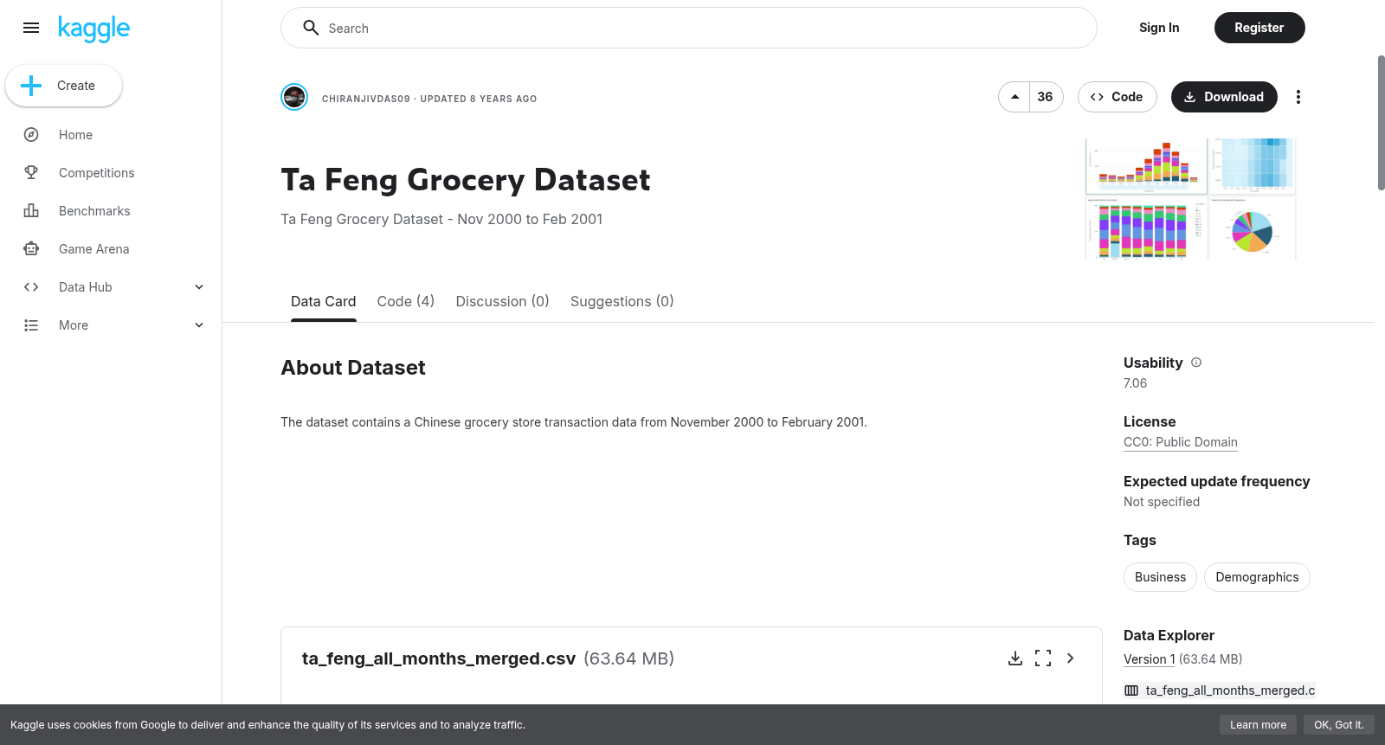Accept cookies with OK, Got it
Viewport: 1385px width, 745px height.
pos(1338,725)
